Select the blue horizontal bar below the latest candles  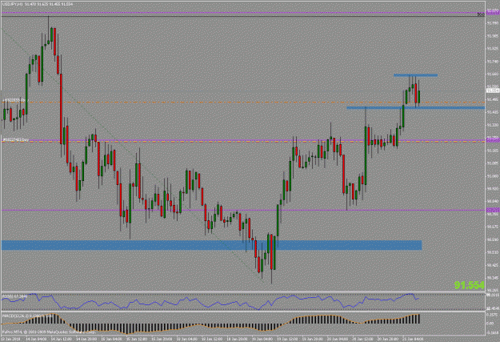pos(416,108)
